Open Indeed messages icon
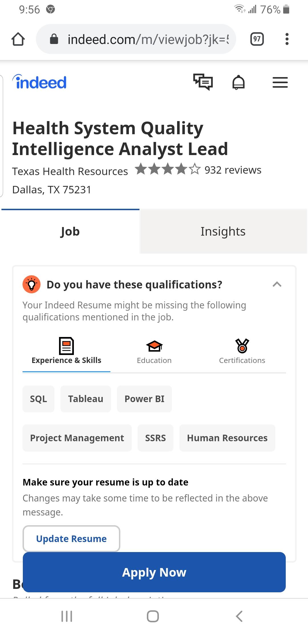The width and height of the screenshot is (308, 634). coord(203,82)
